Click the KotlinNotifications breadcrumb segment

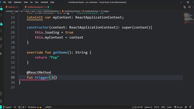pyautogui.click(x=51, y=11)
